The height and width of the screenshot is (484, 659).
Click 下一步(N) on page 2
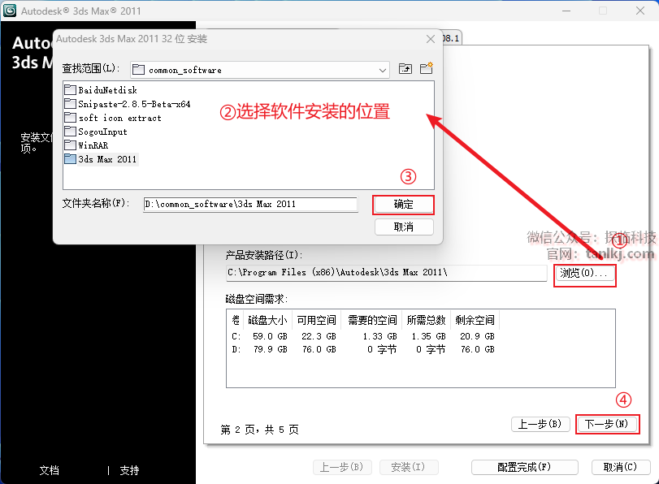(x=607, y=424)
